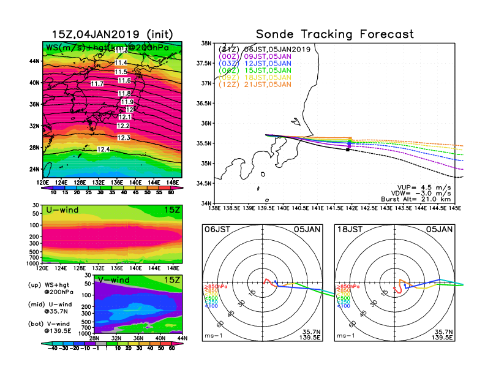Click the '142E' longitude tick on tracking map
The image size is (485, 375).
[x=352, y=208]
